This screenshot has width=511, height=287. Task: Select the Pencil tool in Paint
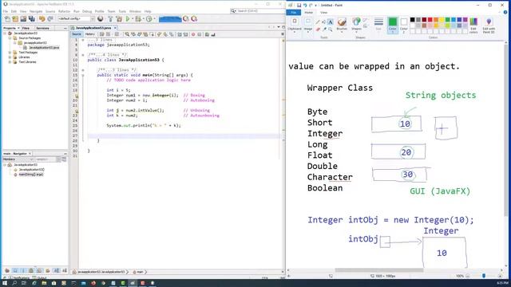point(318,22)
